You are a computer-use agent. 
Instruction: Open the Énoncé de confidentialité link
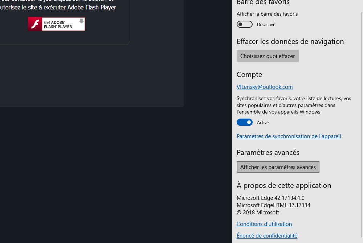pos(267,236)
